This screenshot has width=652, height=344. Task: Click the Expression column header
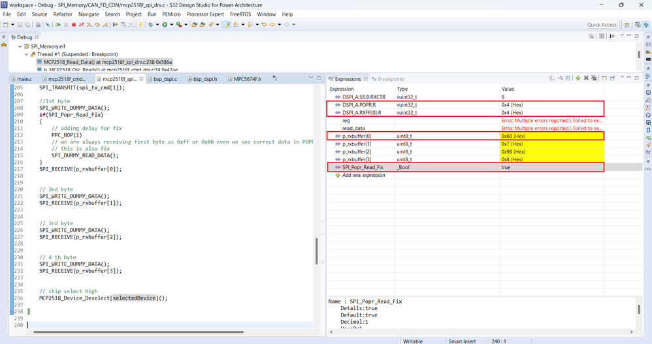click(342, 89)
